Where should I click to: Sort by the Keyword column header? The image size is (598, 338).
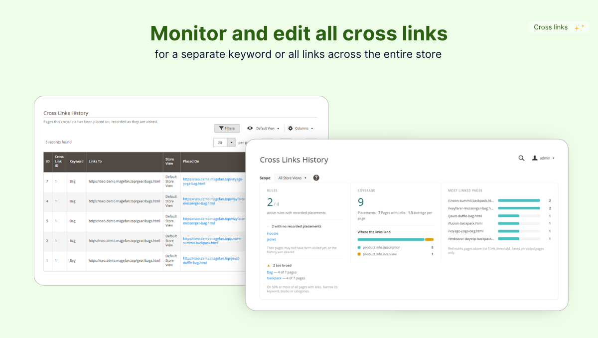click(76, 162)
